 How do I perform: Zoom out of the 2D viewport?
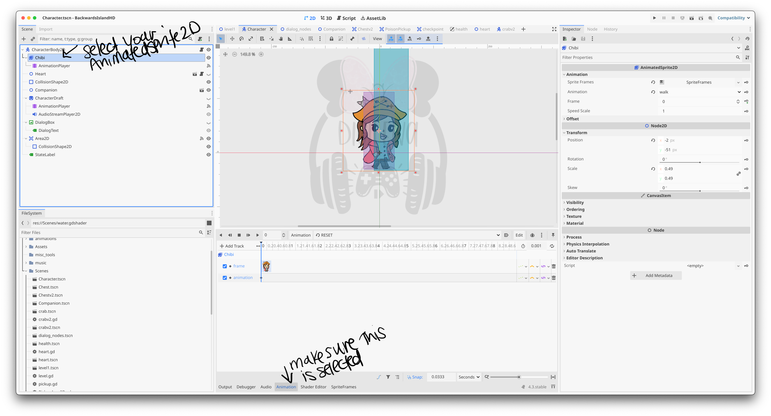coord(234,54)
